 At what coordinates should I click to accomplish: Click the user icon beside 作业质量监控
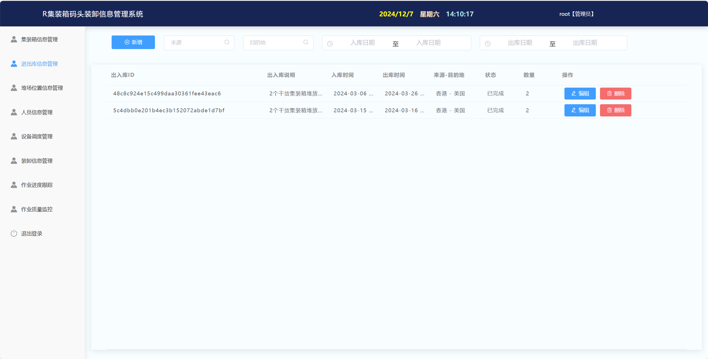pos(14,209)
